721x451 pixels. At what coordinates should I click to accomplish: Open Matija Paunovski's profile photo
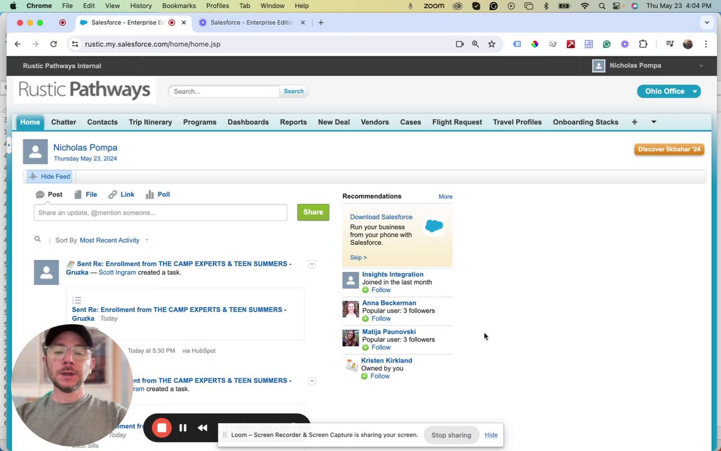350,338
